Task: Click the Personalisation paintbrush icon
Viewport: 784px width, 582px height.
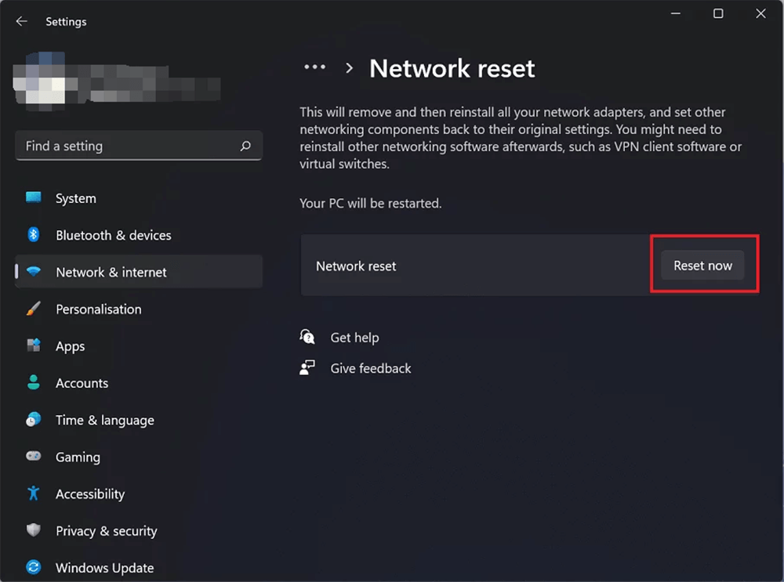Action: click(x=34, y=309)
